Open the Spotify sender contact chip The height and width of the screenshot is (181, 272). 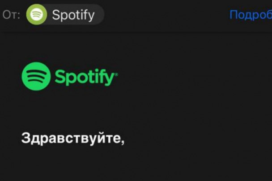[65, 15]
